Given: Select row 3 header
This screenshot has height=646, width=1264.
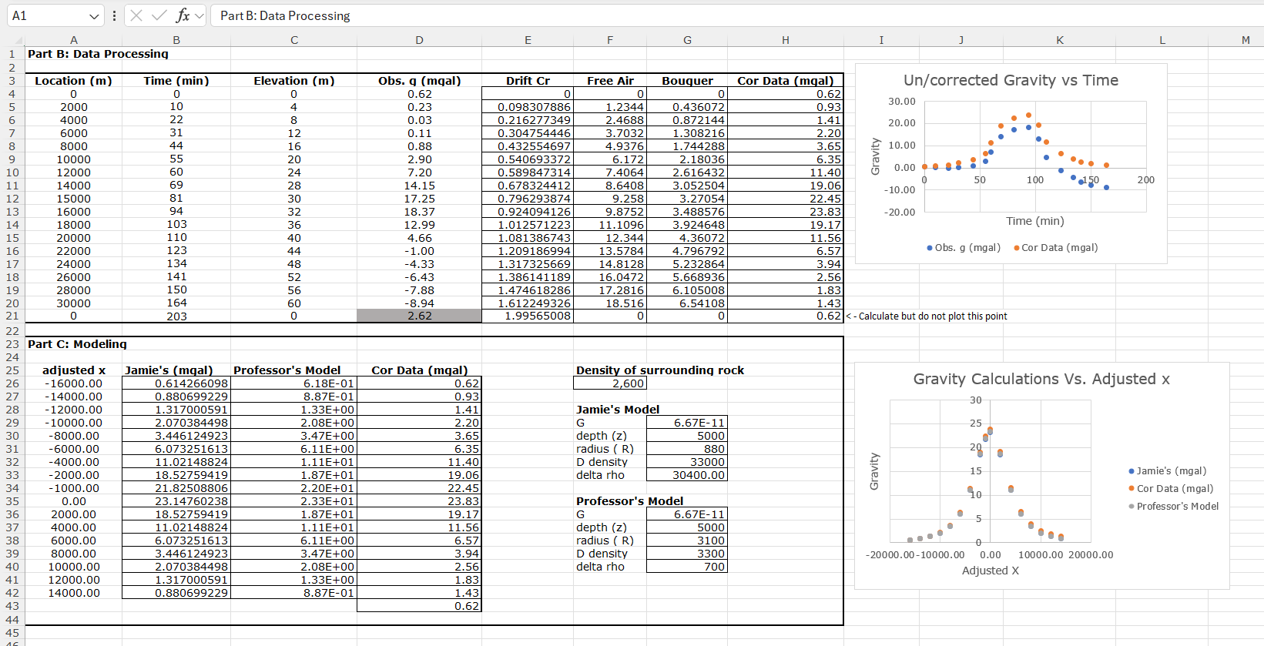Looking at the screenshot, I should click(12, 81).
